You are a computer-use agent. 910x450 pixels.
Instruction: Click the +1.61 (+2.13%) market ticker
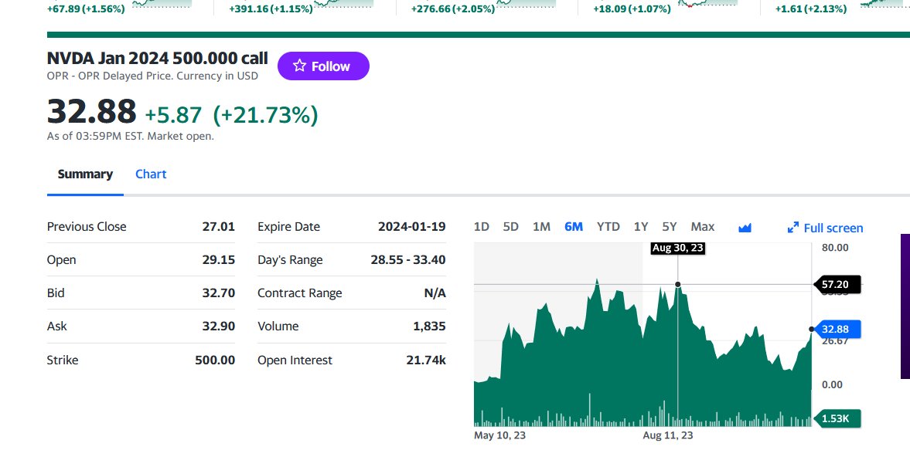811,8
